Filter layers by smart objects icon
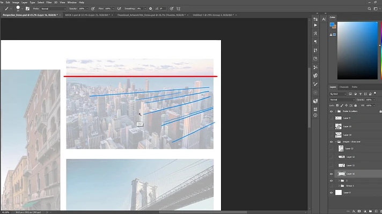Image resolution: width=382 pixels, height=214 pixels. (x=370, y=94)
